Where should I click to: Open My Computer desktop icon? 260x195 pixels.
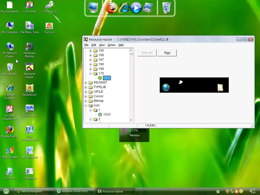click(10, 28)
